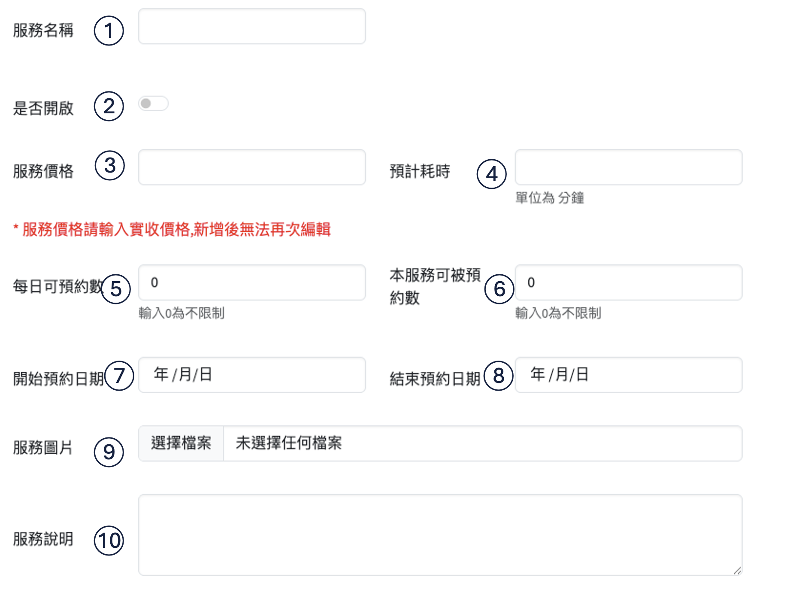
Task: Click the circled number 6 marker
Action: [499, 289]
